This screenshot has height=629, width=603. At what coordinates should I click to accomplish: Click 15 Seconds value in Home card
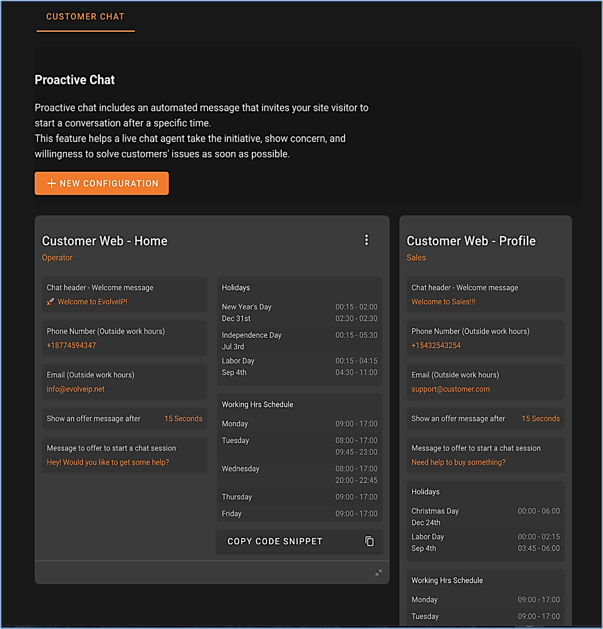[x=183, y=419]
